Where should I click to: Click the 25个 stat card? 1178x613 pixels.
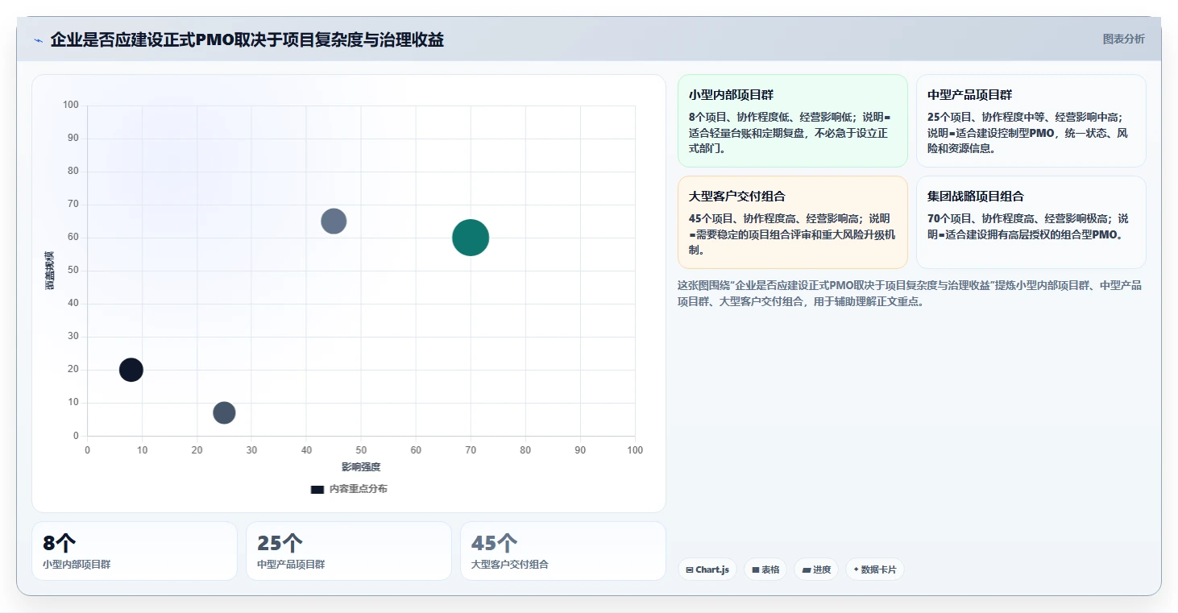(x=349, y=551)
